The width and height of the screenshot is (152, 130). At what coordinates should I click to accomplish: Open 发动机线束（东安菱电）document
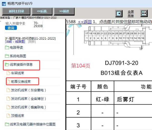click(28, 90)
